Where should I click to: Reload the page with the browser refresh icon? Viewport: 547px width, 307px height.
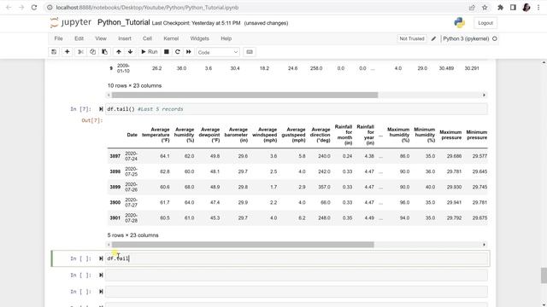pos(34,8)
